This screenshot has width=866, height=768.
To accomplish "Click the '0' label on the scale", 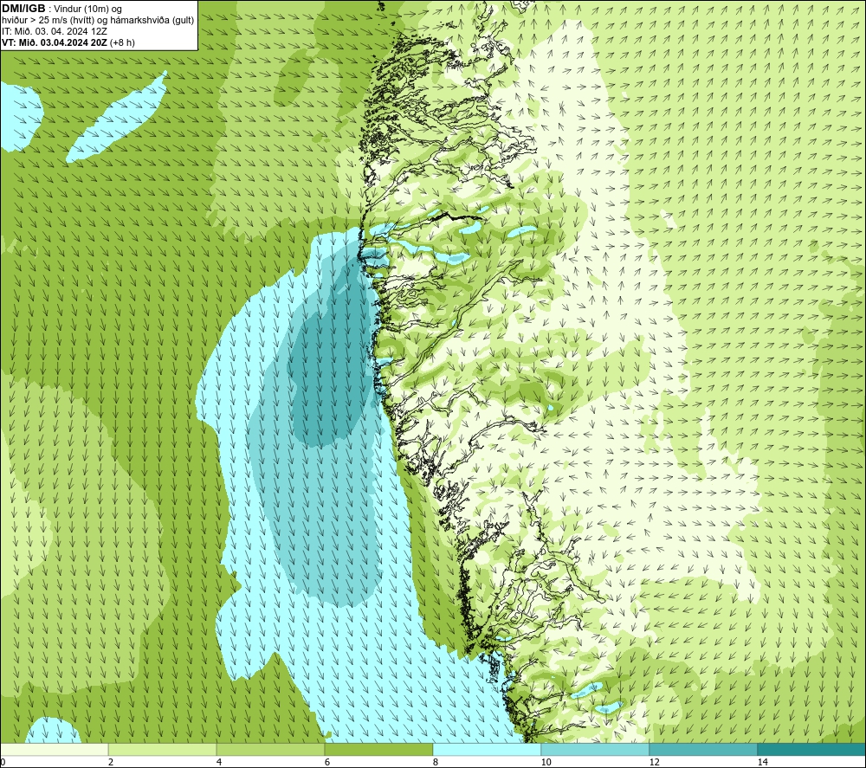I will tap(3, 762).
